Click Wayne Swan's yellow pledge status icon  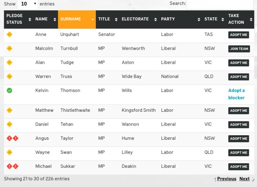10,152
